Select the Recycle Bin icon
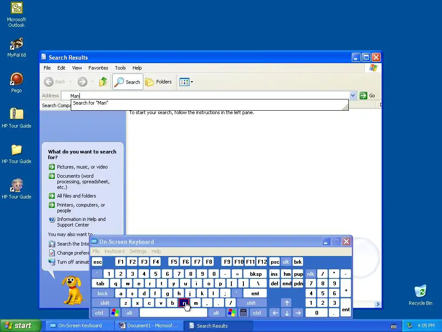Viewport: 442px width, 332px height. [420, 295]
